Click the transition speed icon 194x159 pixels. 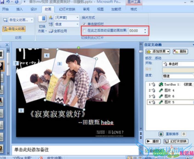click(51, 24)
